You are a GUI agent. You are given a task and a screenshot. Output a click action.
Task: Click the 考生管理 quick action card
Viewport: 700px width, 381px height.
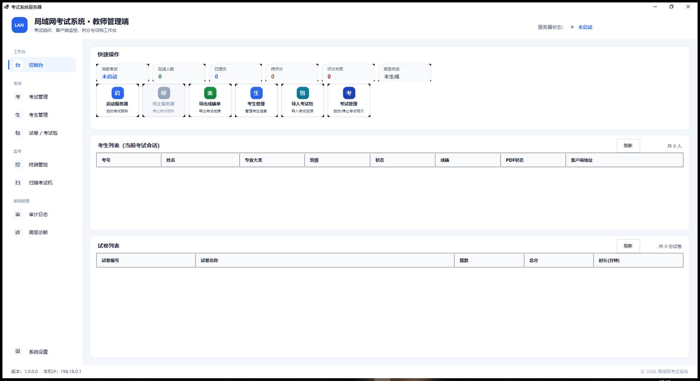point(256,100)
